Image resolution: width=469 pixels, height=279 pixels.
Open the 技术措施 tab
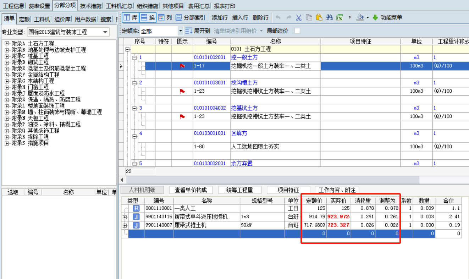[x=90, y=6]
